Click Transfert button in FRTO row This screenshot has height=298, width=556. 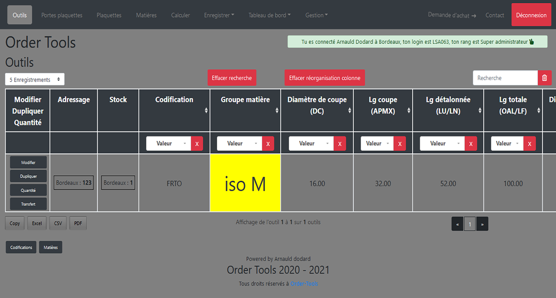point(28,204)
